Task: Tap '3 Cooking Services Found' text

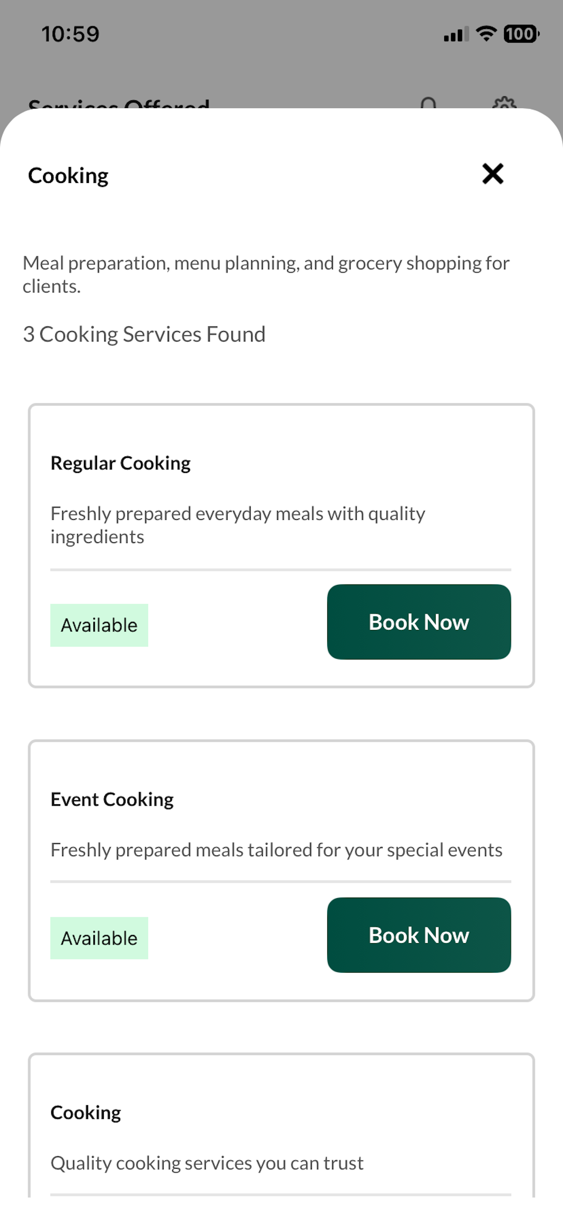Action: click(144, 335)
